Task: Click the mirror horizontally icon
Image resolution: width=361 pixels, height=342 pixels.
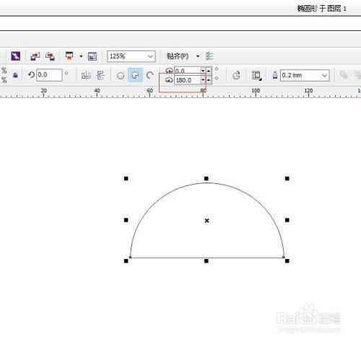Action: click(86, 76)
